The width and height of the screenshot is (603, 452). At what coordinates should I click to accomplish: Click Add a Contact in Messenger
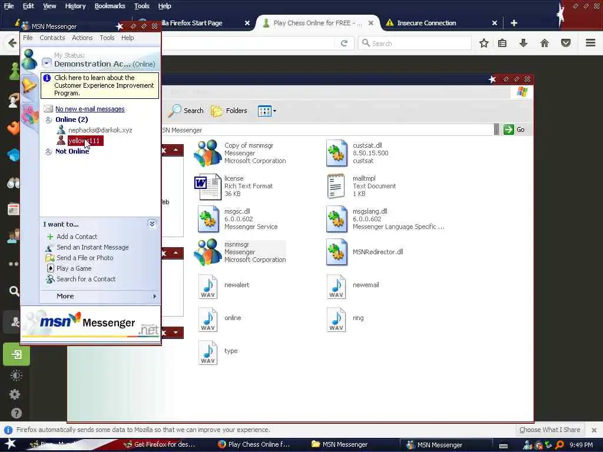pos(77,237)
